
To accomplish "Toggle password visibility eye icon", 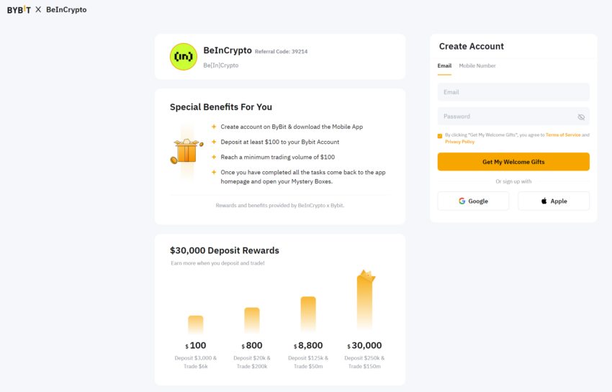I will pyautogui.click(x=581, y=117).
